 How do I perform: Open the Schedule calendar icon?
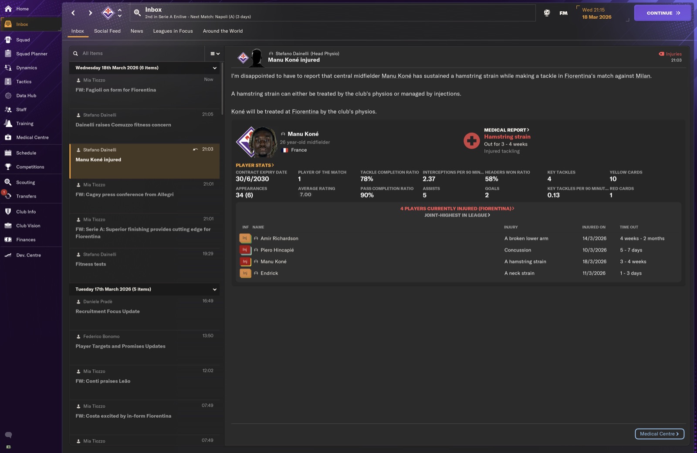8,153
